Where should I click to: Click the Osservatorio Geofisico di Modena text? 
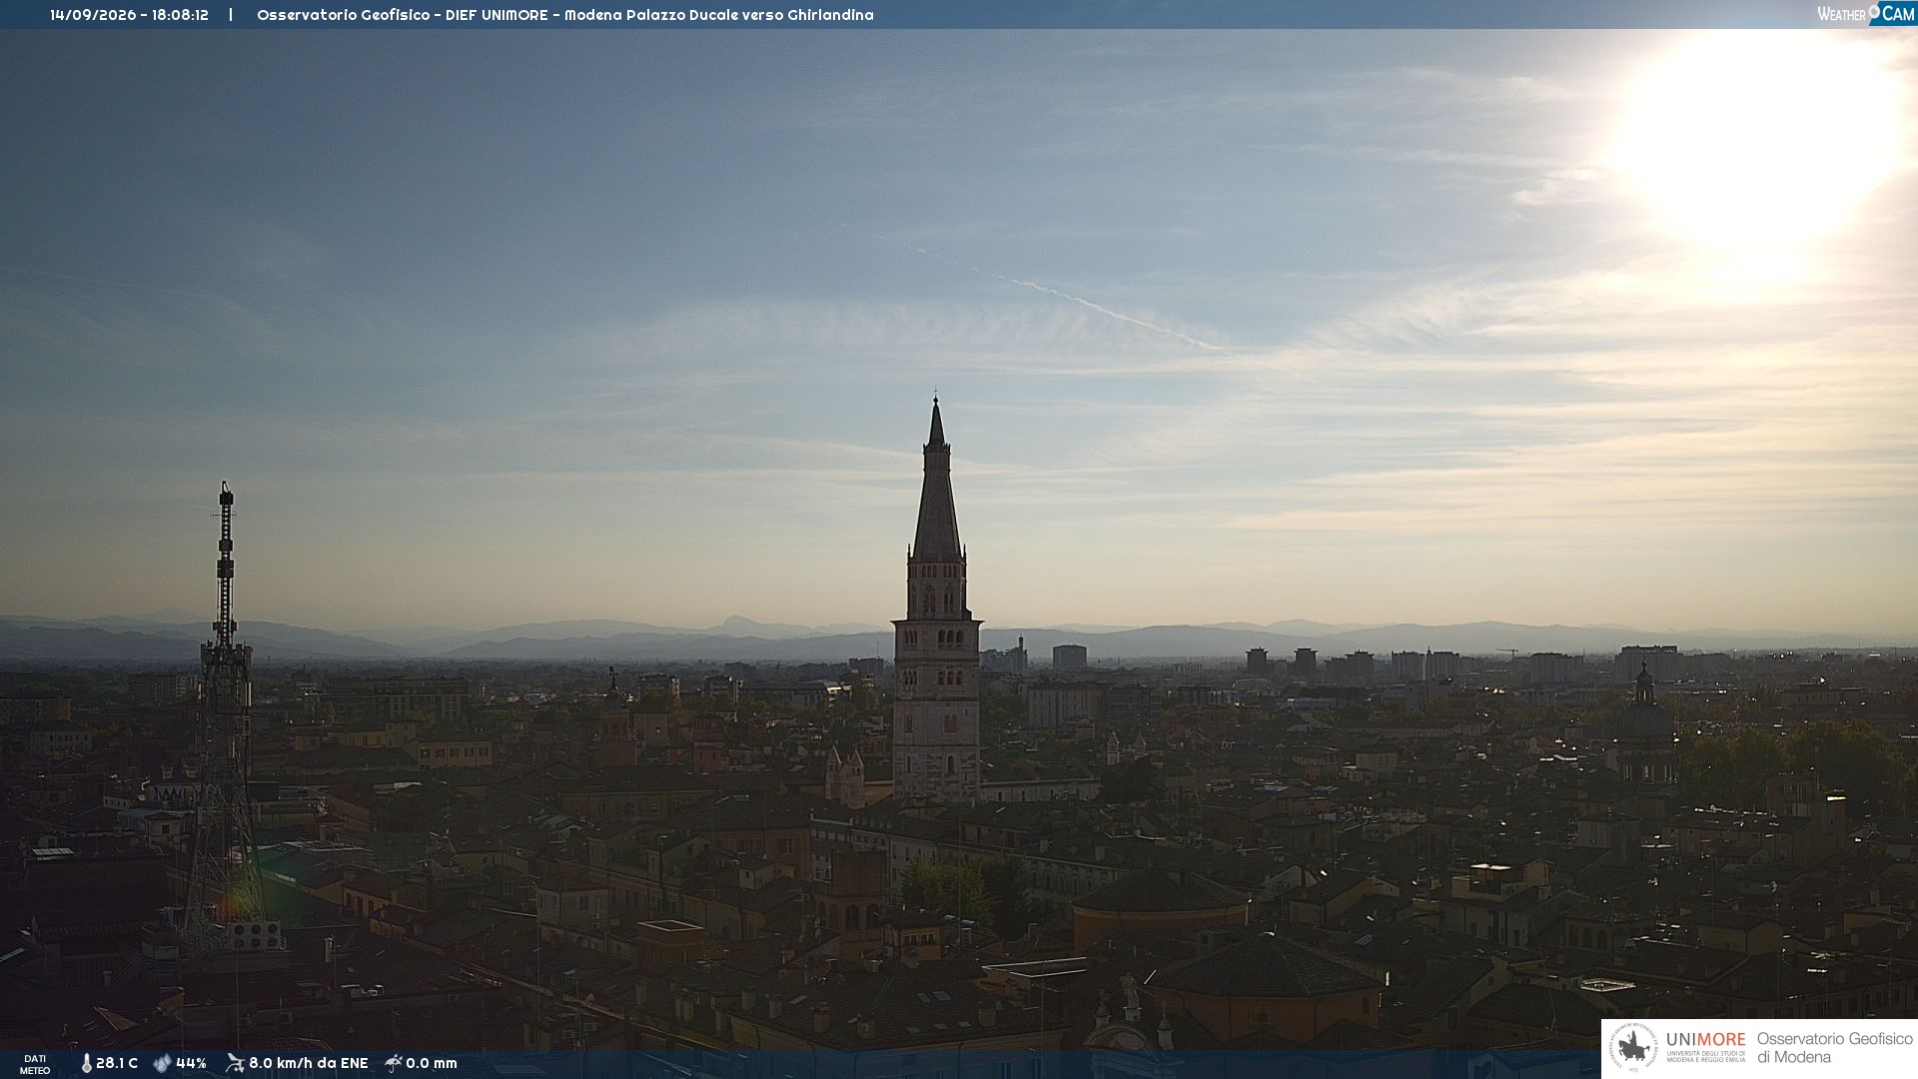tap(1835, 1048)
